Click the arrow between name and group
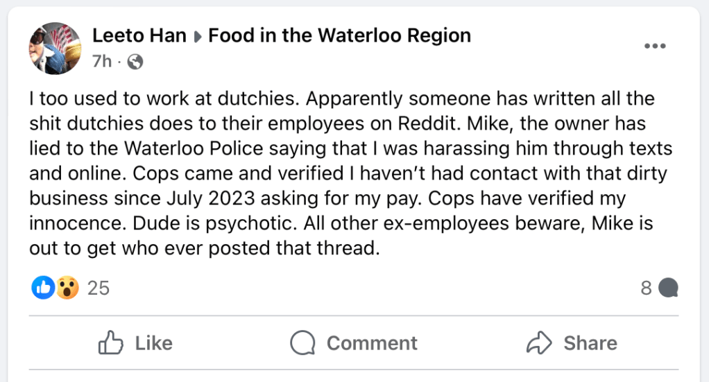The height and width of the screenshot is (382, 709). click(197, 37)
